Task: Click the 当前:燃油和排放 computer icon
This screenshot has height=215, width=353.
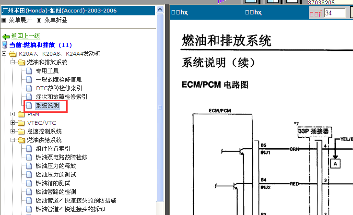Action: point(5,45)
